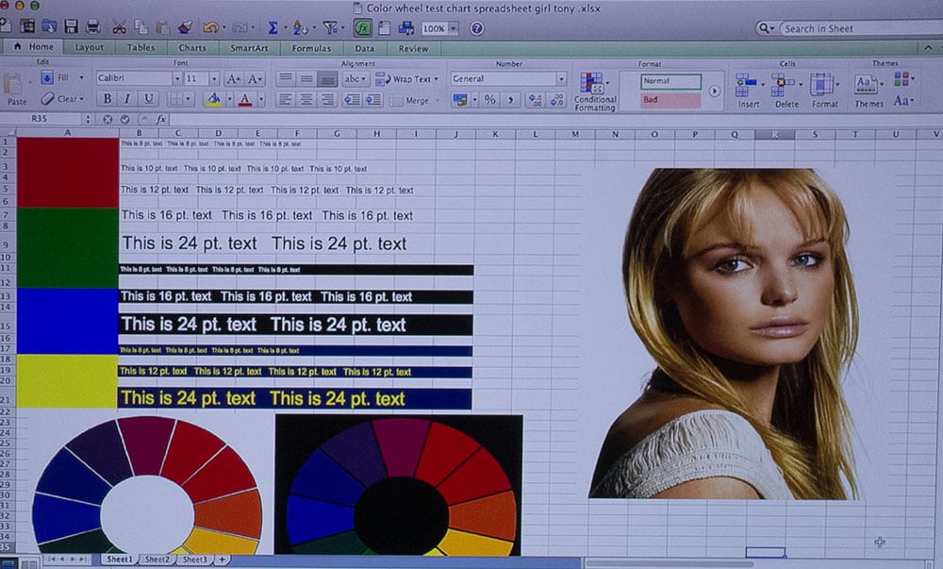Decrease font size with the smaller A
Image resolution: width=943 pixels, height=569 pixels.
(x=254, y=79)
